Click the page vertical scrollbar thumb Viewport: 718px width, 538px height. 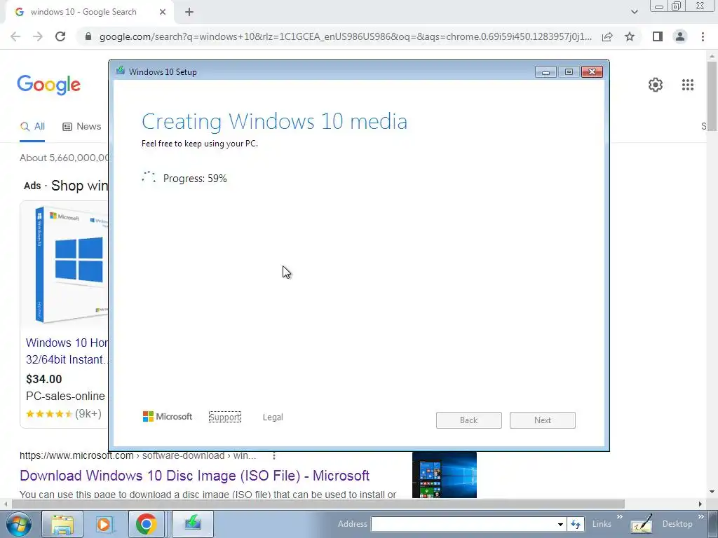click(x=712, y=96)
